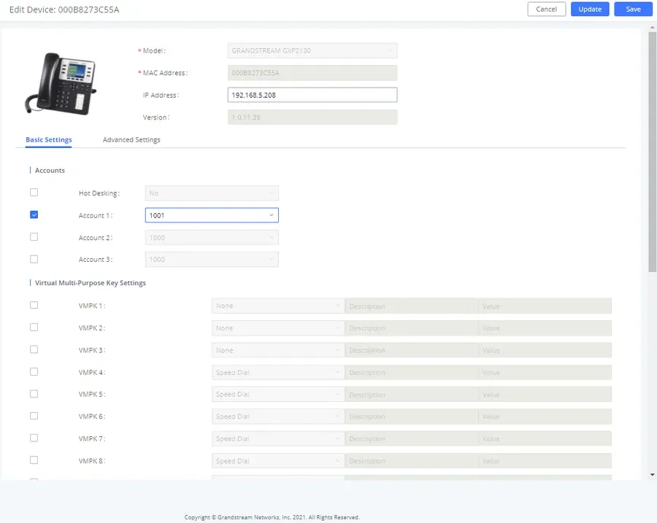Screen dimensions: 657x523
Task: Click the vertical scrollbar thumb
Action: [x=653, y=152]
